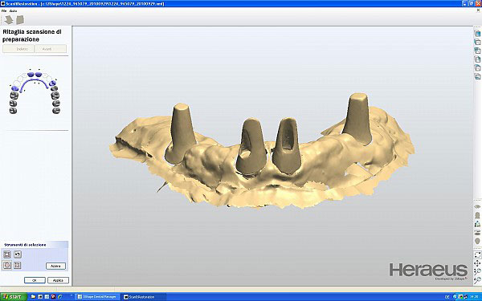Viewport: 482px width, 301px height.
Task: Toggle the eye visibility icon in right toolbar
Action: [x=477, y=207]
